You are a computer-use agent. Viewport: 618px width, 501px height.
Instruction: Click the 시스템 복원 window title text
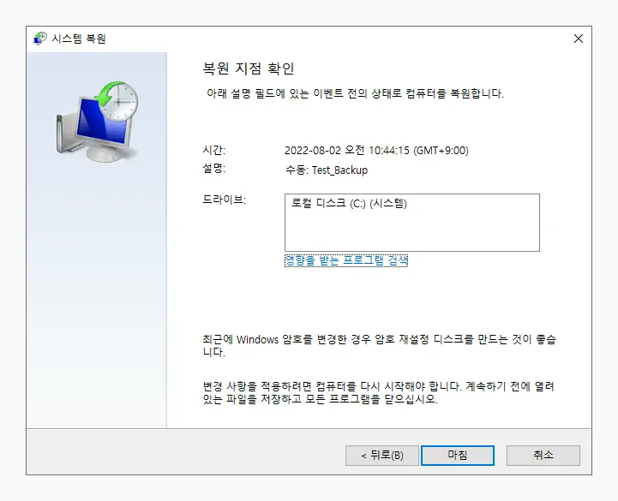coord(79,39)
